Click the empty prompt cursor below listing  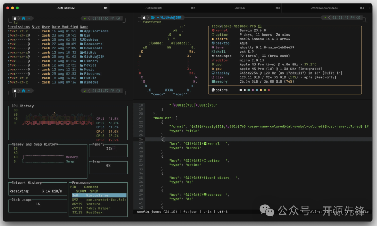(x=15, y=95)
